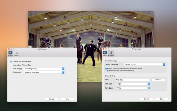Minimize the left Preferences window

11,49
